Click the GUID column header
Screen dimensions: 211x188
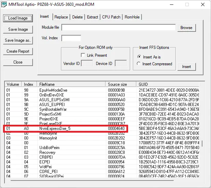tap(168, 84)
